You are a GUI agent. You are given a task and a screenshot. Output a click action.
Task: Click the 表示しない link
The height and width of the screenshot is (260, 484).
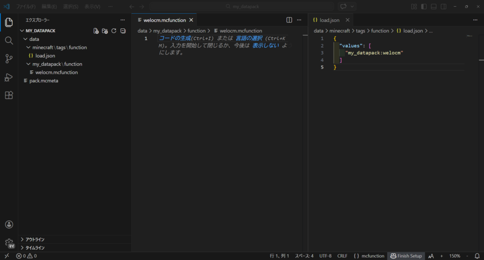(266, 45)
